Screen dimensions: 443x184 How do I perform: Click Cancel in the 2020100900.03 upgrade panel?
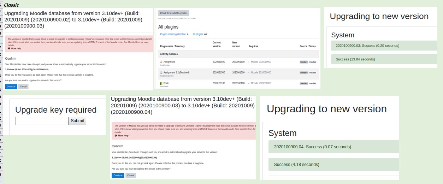[x=23, y=87]
